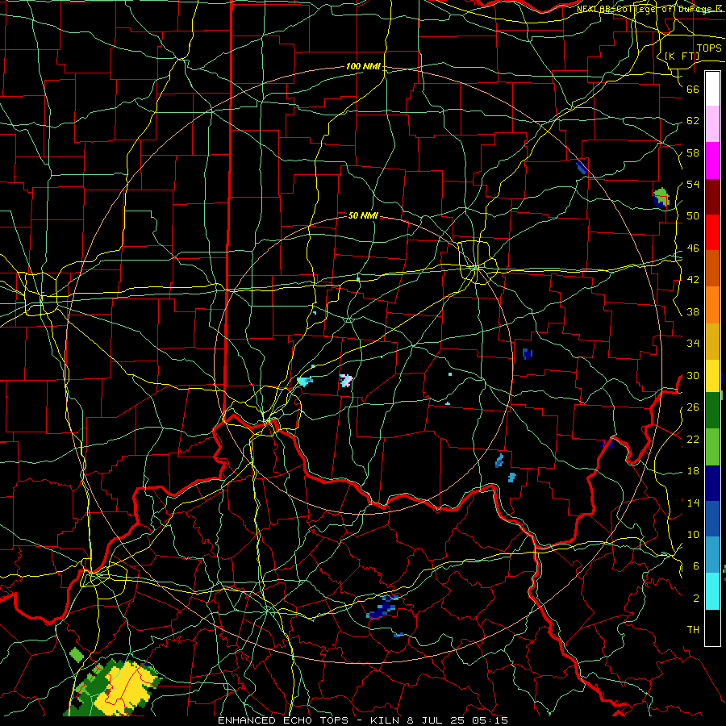Click the white swatch atop the tops legend

click(x=712, y=89)
